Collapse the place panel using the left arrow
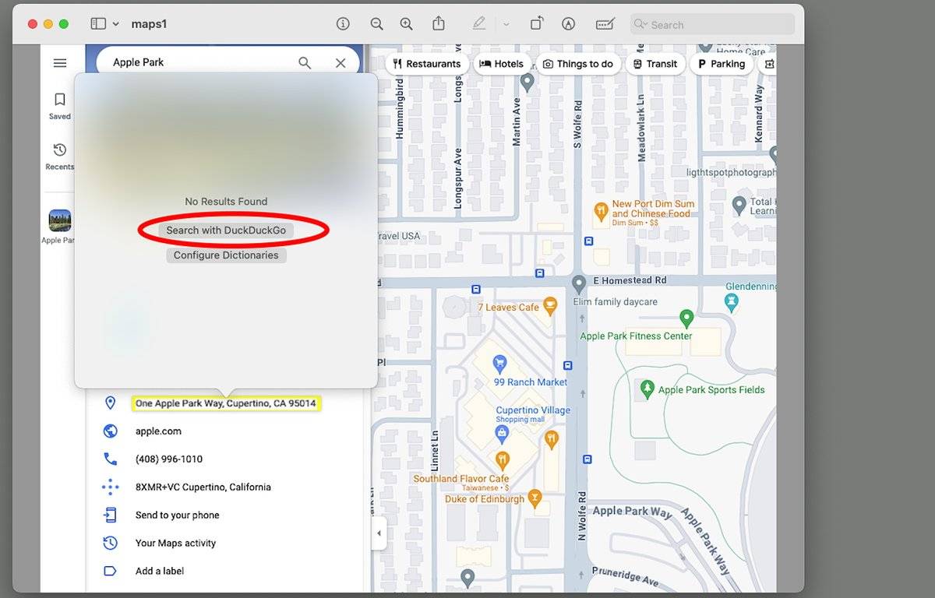935x598 pixels. point(379,533)
